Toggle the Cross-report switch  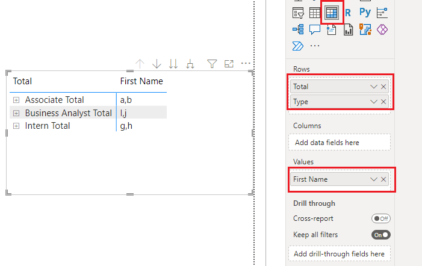(381, 218)
